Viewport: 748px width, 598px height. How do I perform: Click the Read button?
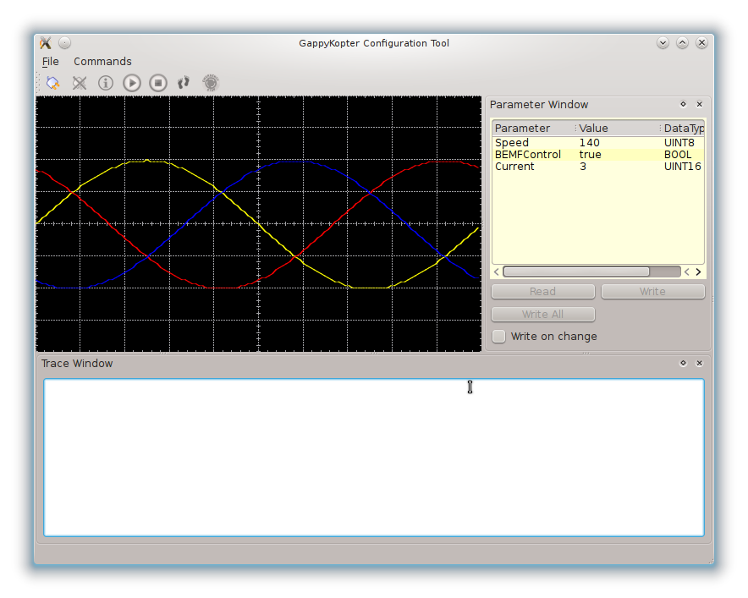pyautogui.click(x=543, y=291)
